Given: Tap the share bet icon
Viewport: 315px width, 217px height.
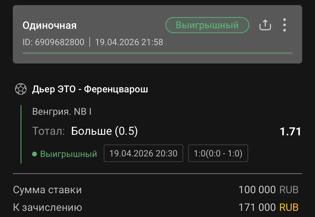Looking at the screenshot, I should pyautogui.click(x=265, y=25).
